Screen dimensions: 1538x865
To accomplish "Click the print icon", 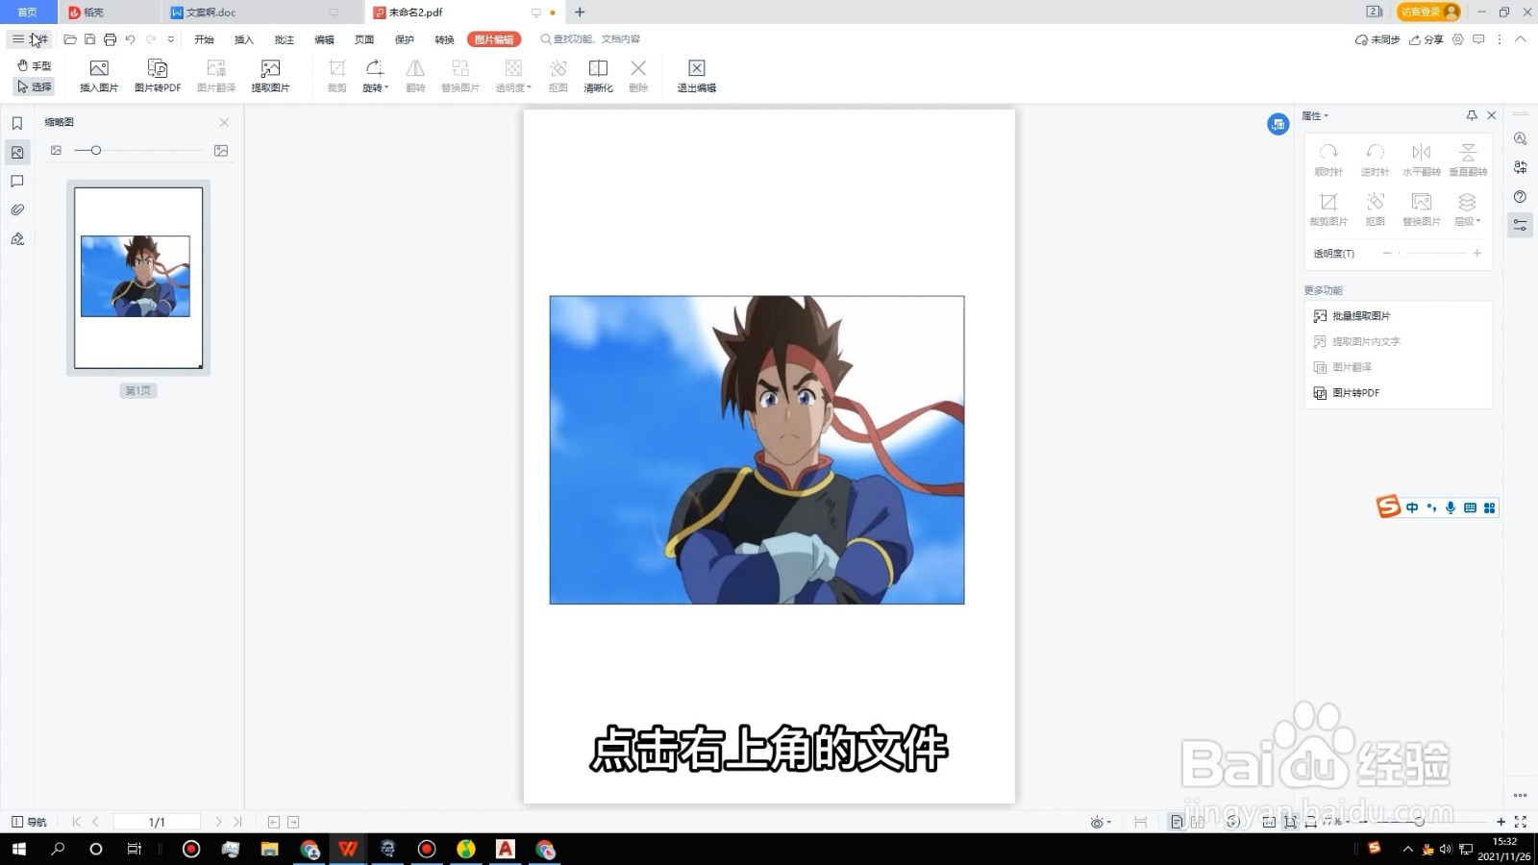I will pyautogui.click(x=110, y=39).
